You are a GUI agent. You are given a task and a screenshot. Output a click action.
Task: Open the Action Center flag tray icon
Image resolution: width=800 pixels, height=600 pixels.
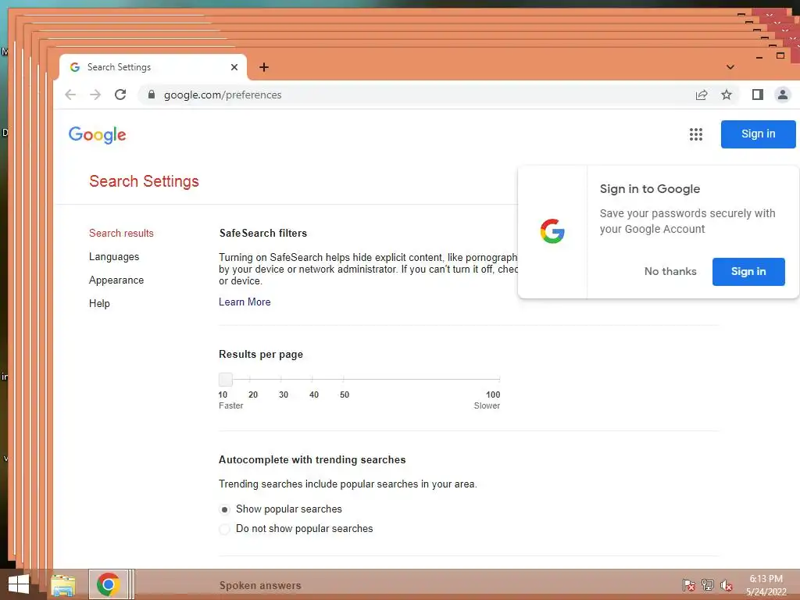click(689, 585)
